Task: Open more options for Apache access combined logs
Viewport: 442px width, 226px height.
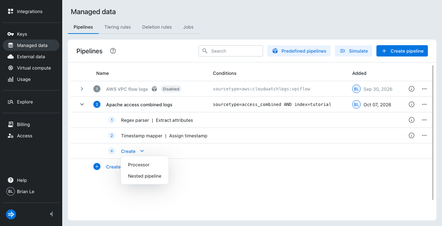Action: (x=424, y=105)
